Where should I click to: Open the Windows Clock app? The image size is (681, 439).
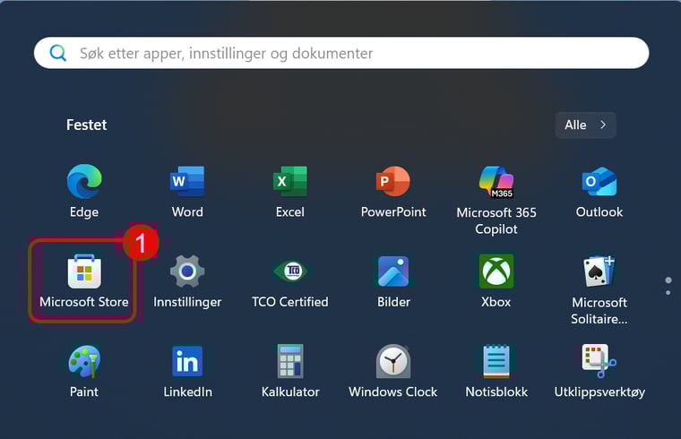(x=393, y=371)
